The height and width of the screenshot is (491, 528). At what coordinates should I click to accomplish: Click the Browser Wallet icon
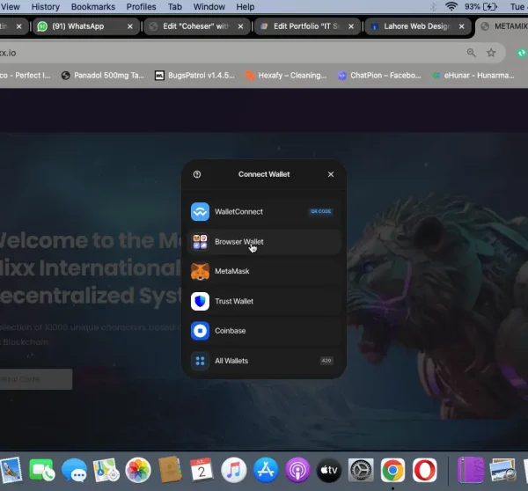tap(200, 241)
